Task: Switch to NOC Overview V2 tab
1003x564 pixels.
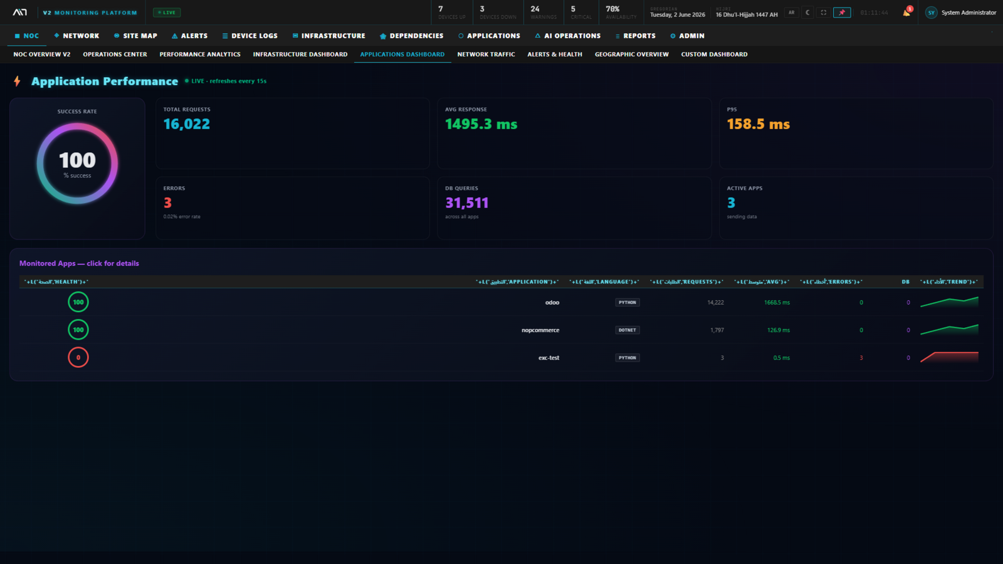Action: coord(42,55)
